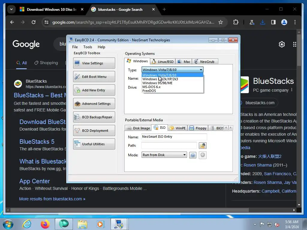Launch Firefox from taskbar

tap(45, 224)
